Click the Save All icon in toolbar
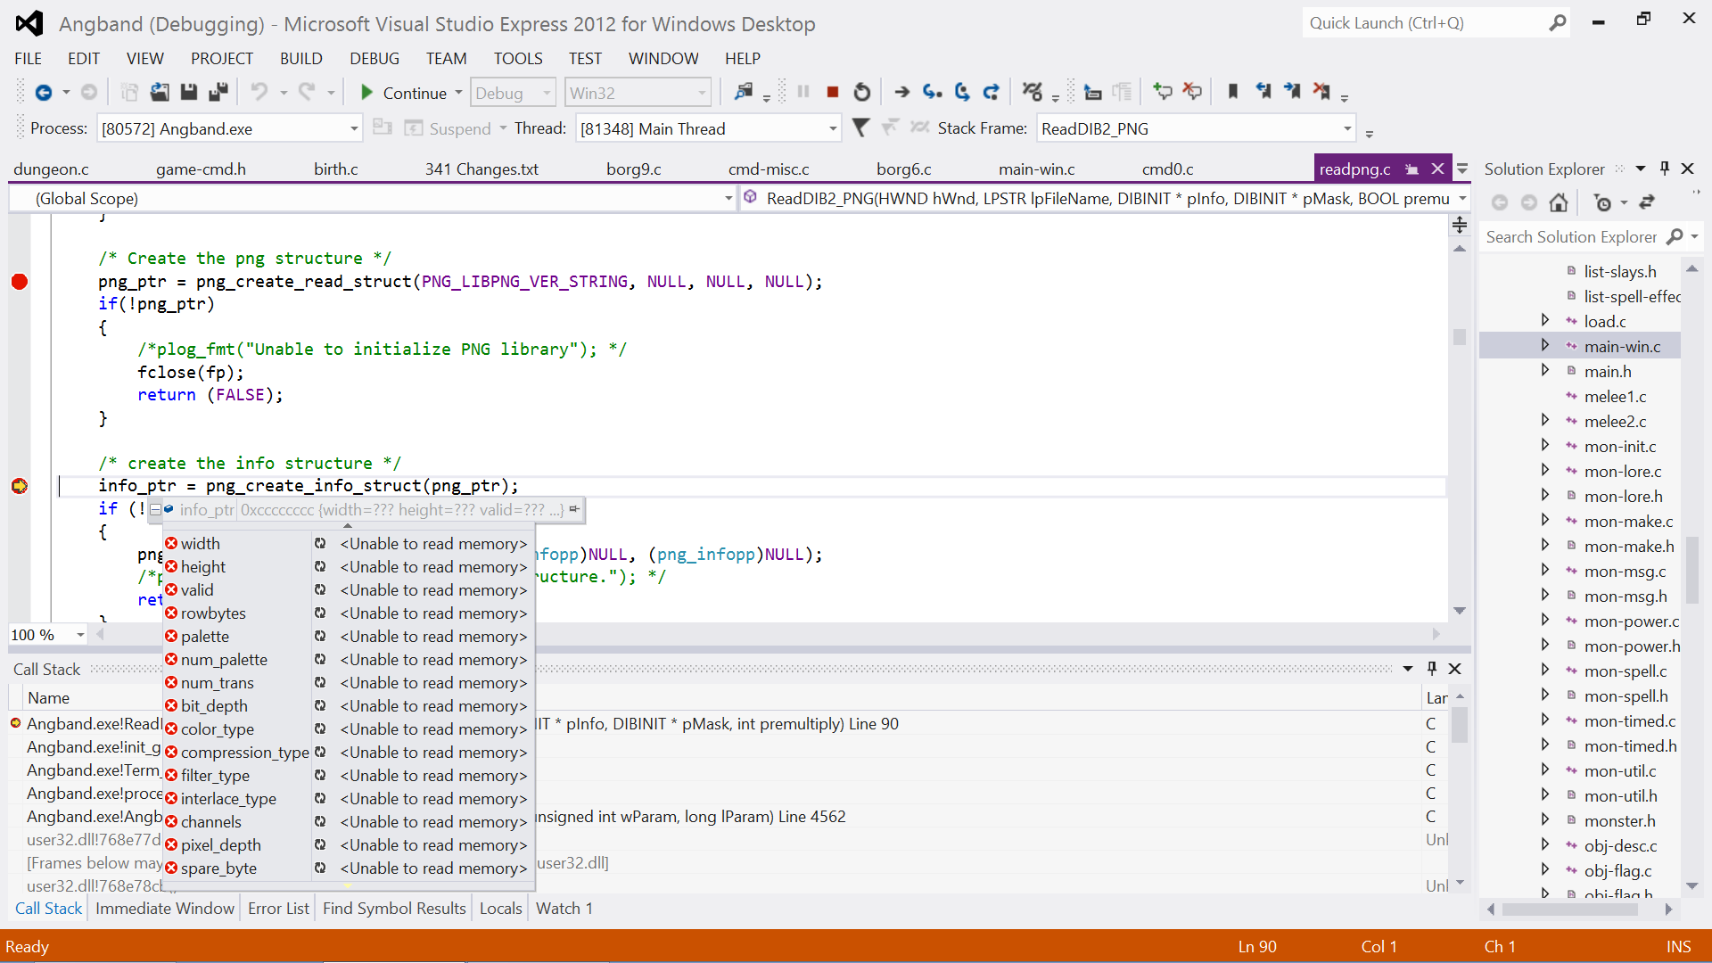This screenshot has width=1712, height=963. click(218, 92)
